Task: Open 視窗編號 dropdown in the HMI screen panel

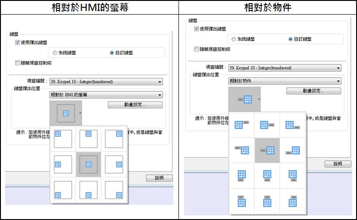Action: click(106, 82)
